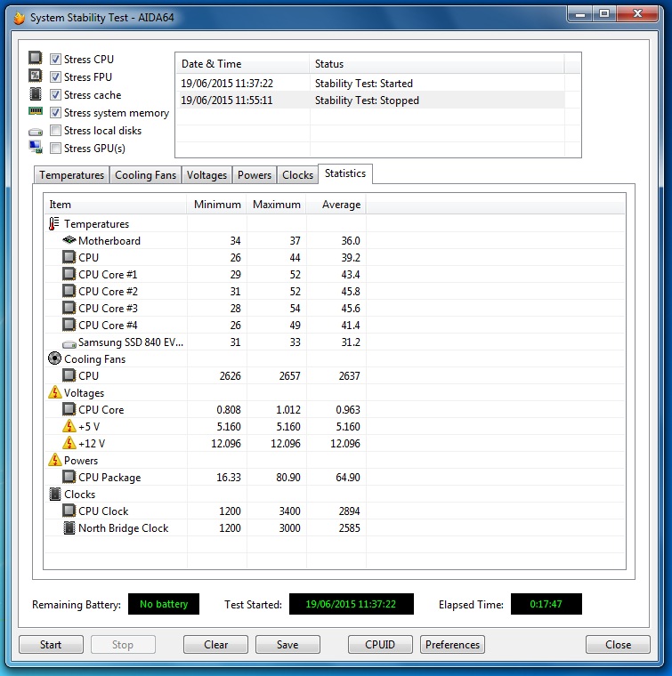Click the warning icon beside Voltages

54,392
